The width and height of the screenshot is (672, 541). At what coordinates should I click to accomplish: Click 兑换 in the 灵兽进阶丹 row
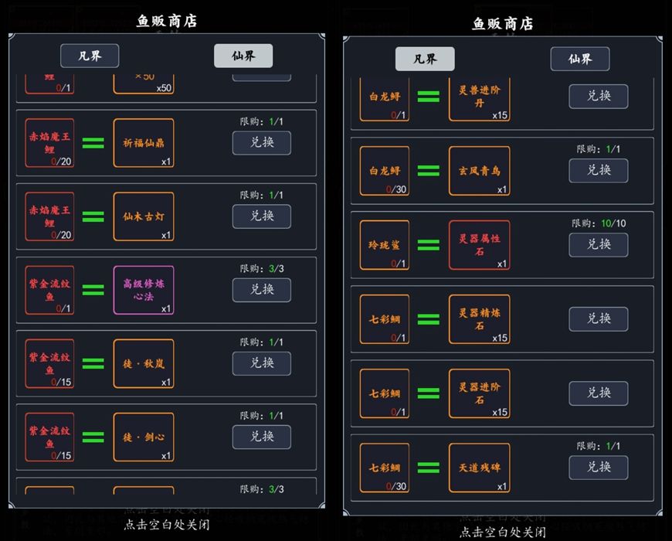[599, 97]
